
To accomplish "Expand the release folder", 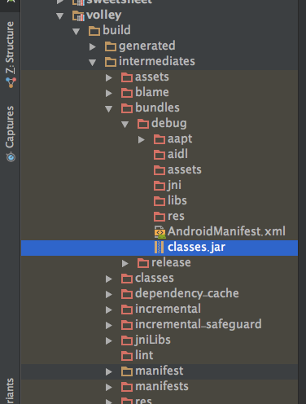I will [x=125, y=263].
